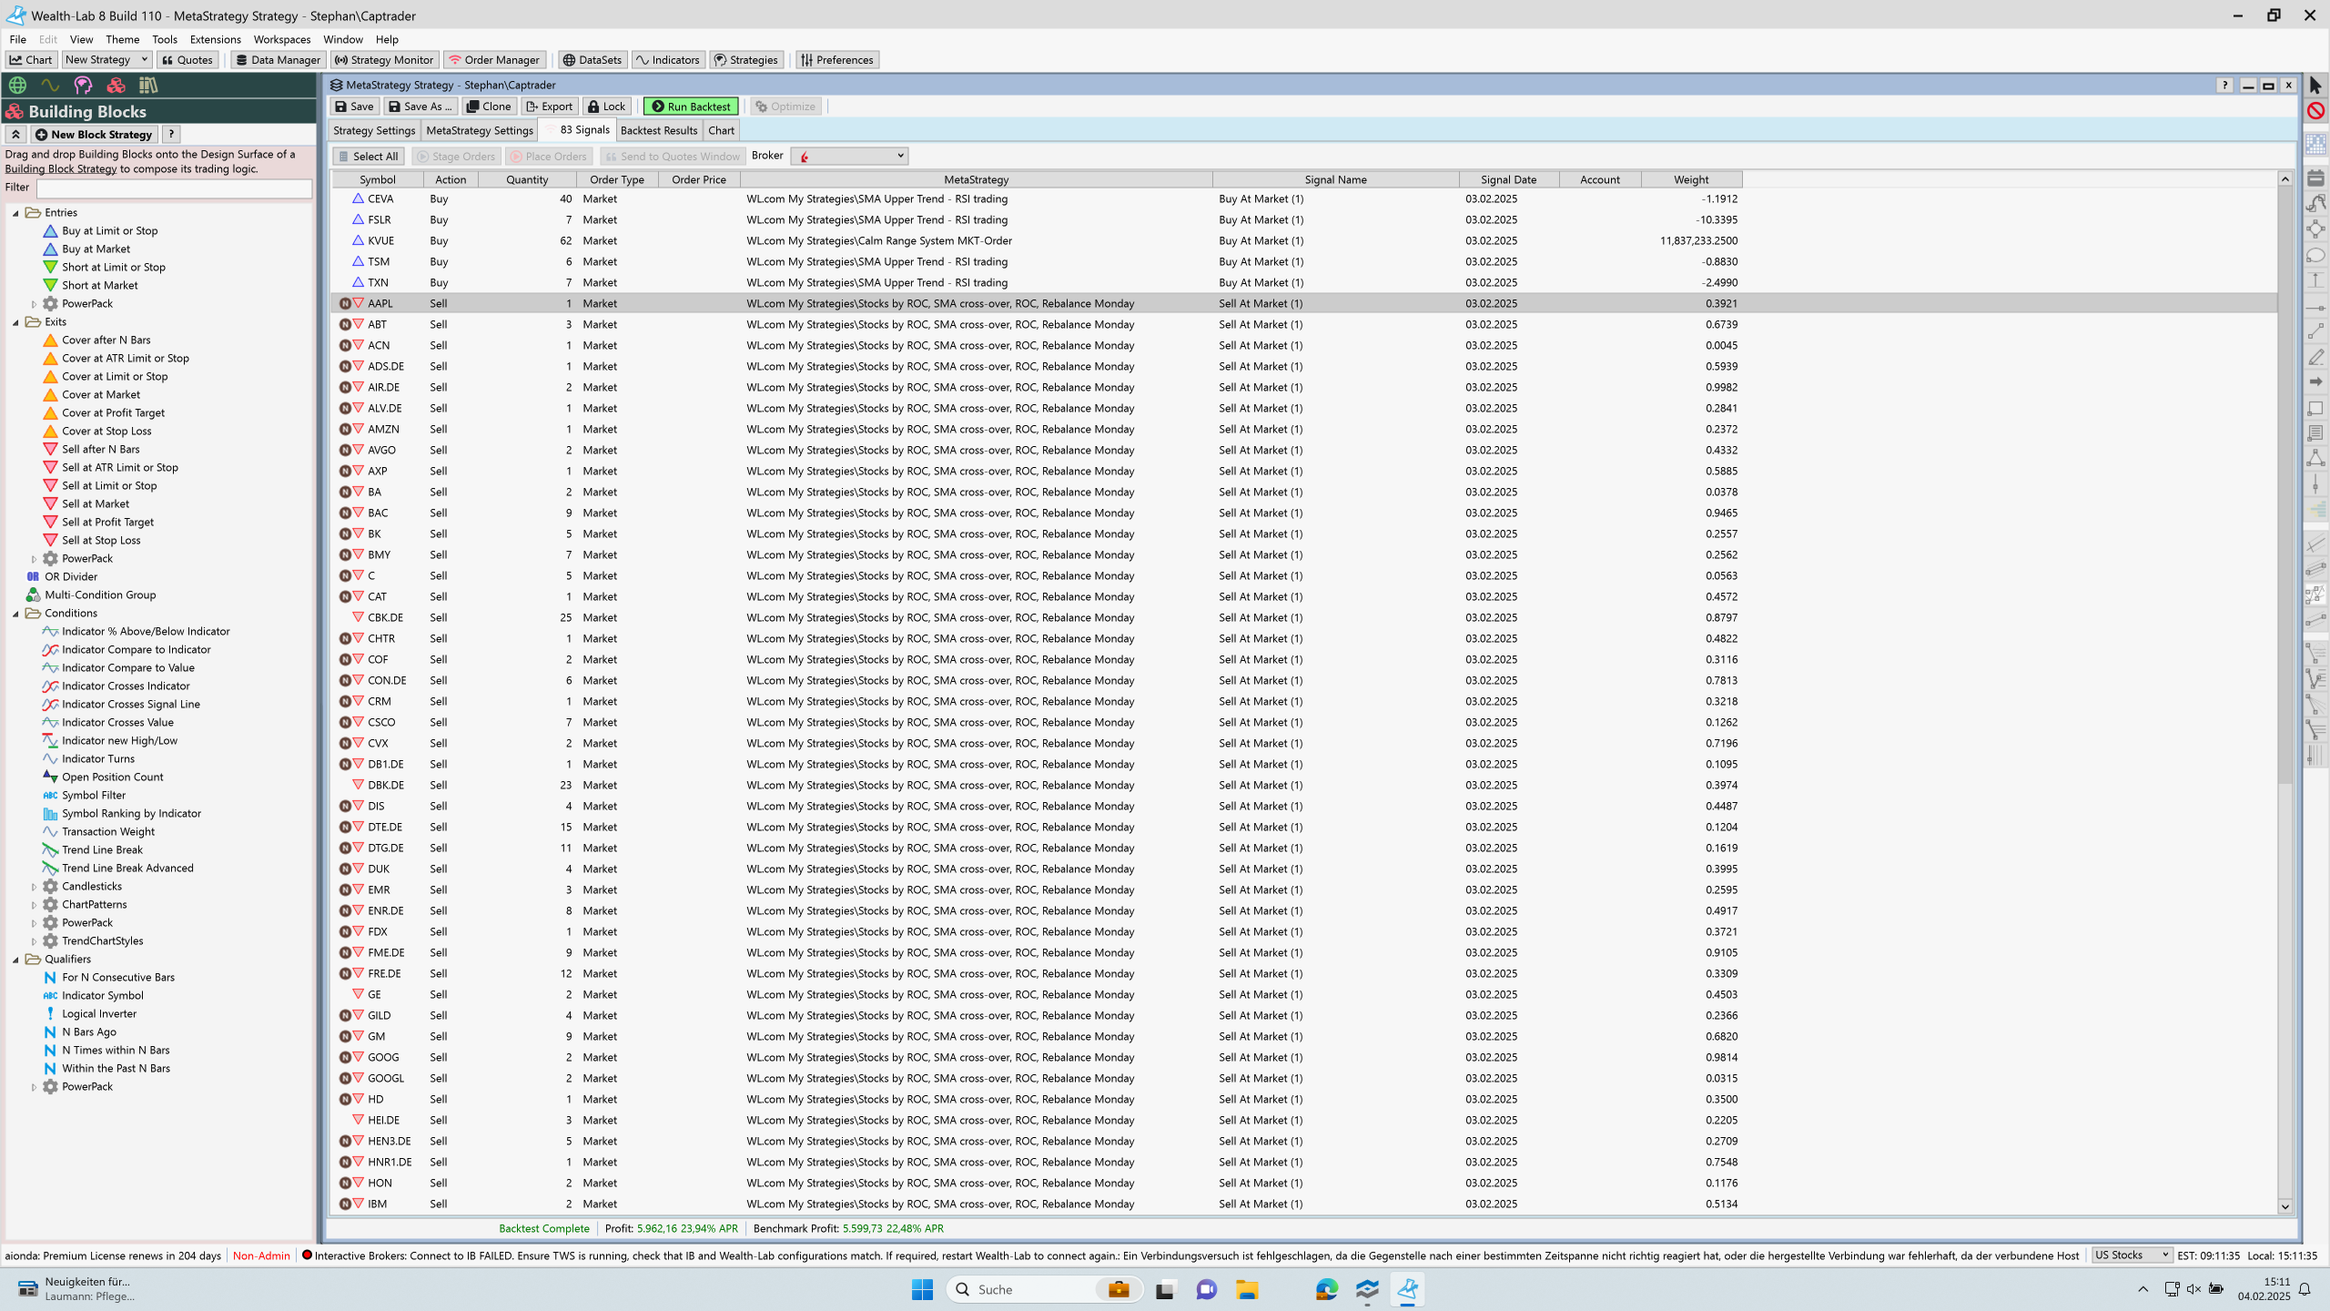Expand the Candlesticks tree node
Image resolution: width=2330 pixels, height=1311 pixels.
click(35, 887)
